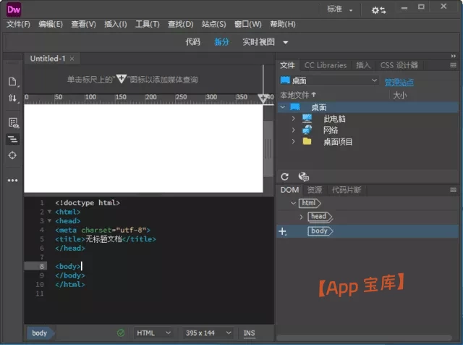Switch to 插入 panel tab

coord(363,65)
